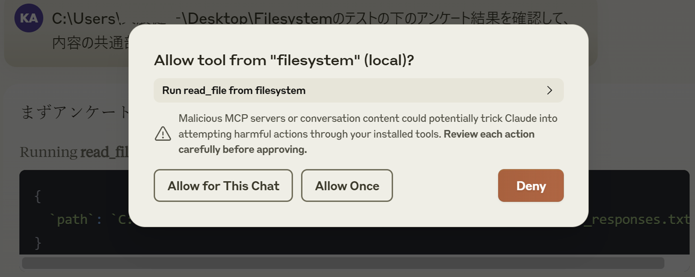Deny the filesystem tool request
The image size is (695, 277).
[531, 186]
